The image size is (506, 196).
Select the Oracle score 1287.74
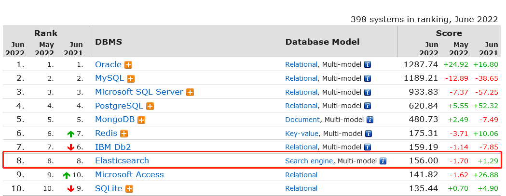pos(421,64)
